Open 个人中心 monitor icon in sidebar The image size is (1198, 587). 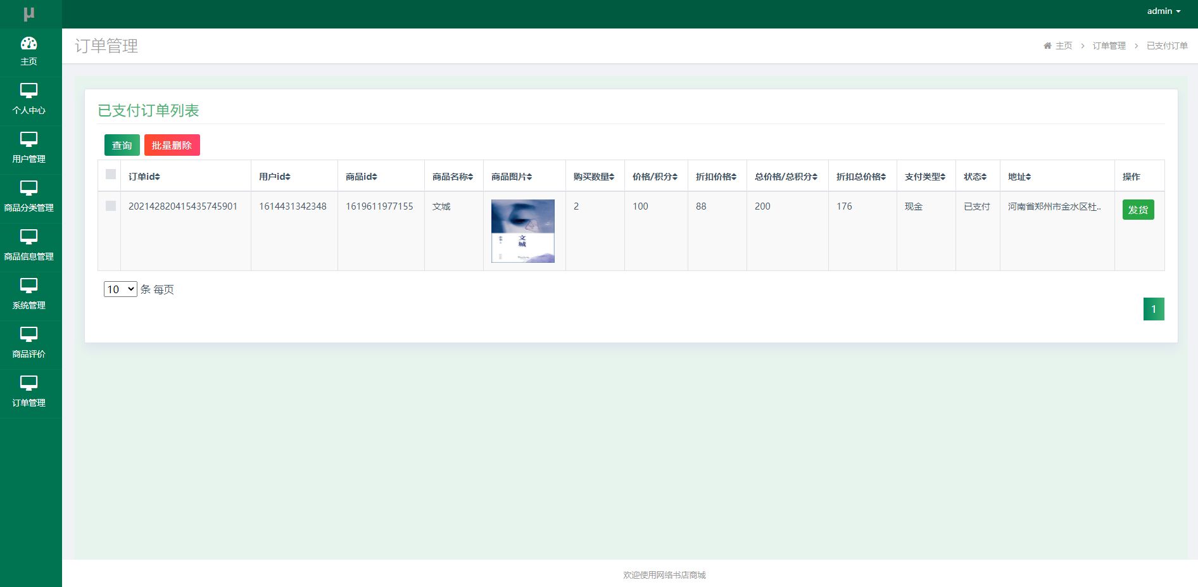[x=29, y=91]
